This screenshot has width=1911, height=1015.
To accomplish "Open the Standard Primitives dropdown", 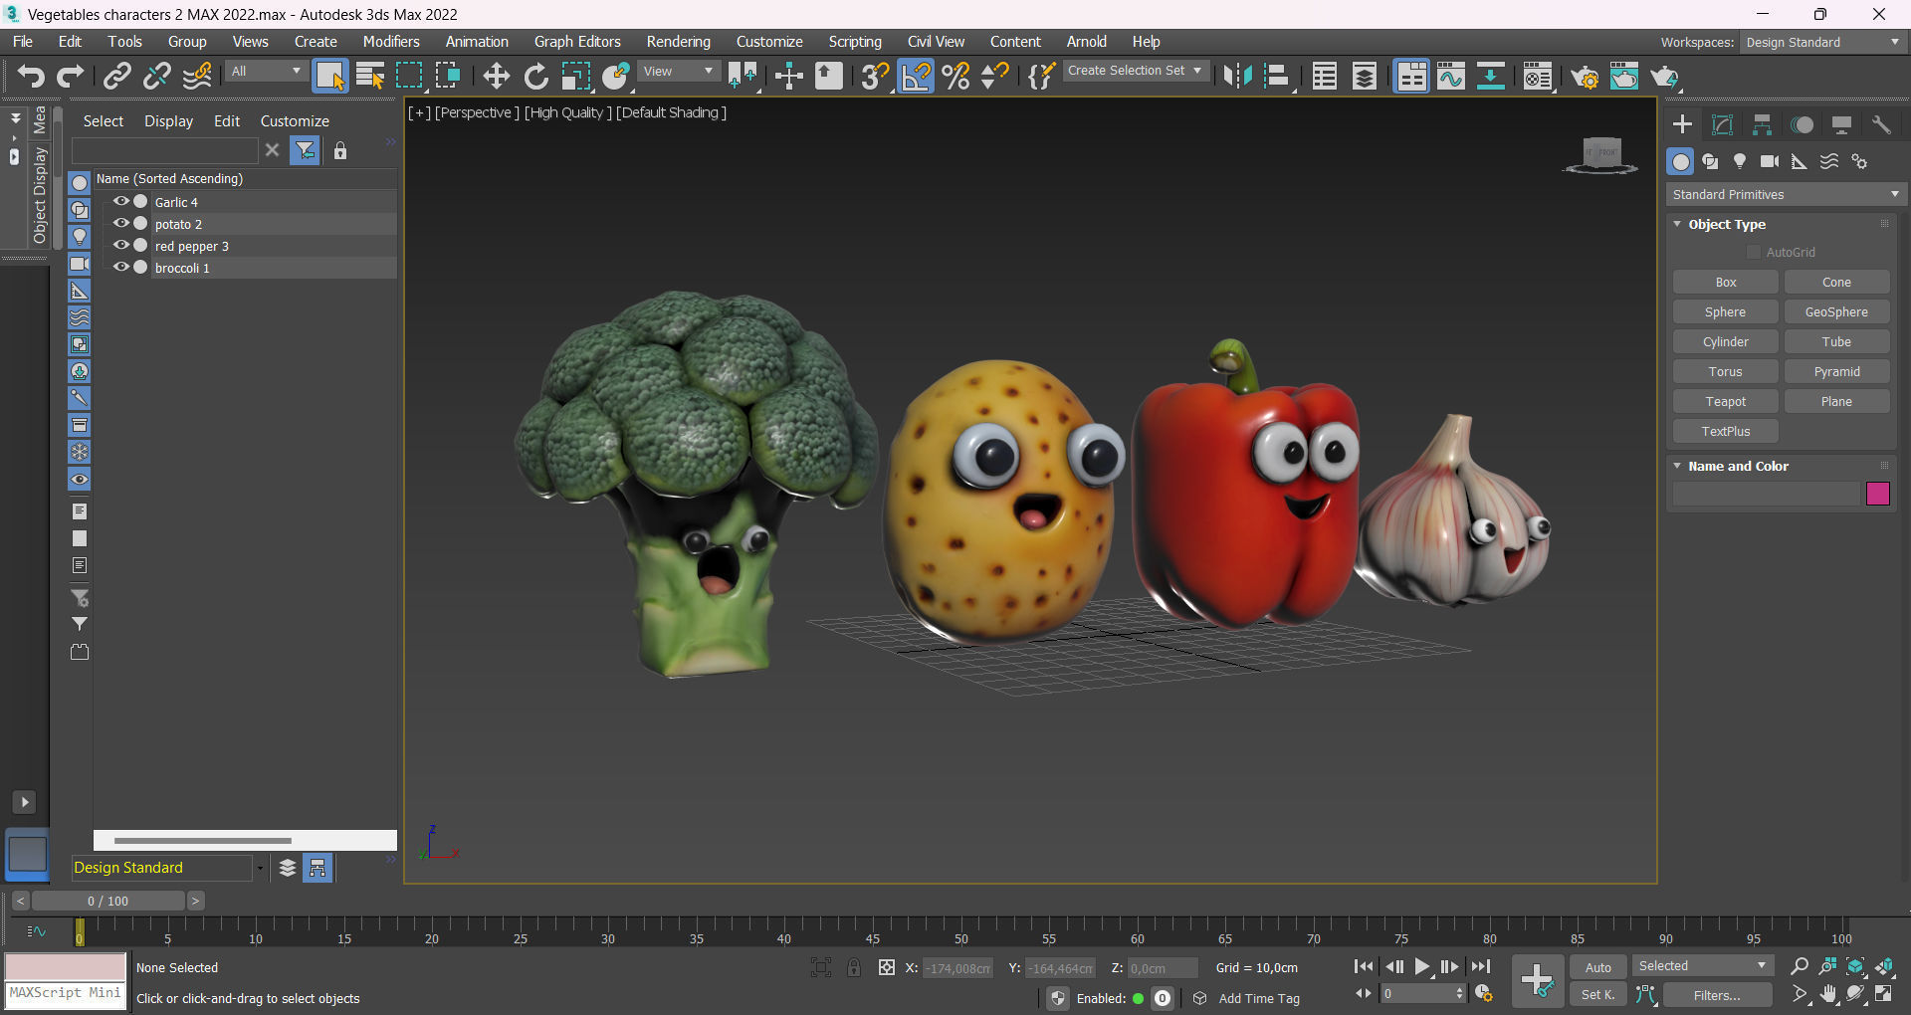I will (x=1787, y=194).
